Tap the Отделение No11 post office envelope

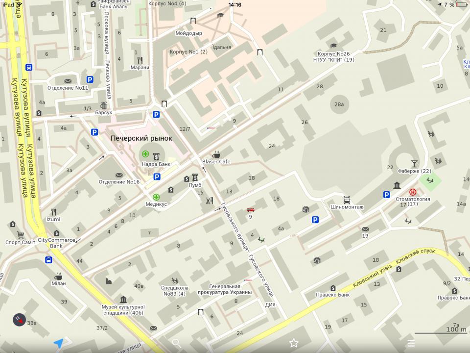(x=68, y=81)
